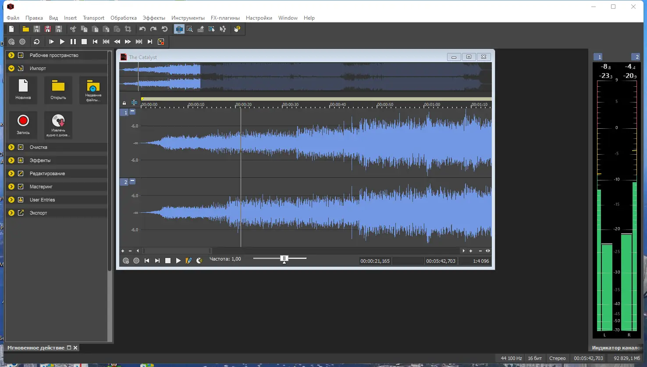Screen dimensions: 647x367
Task: Open the FX-плагины menu
Action: 225,18
